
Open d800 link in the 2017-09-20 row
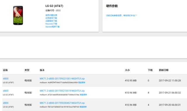tap(6, 103)
